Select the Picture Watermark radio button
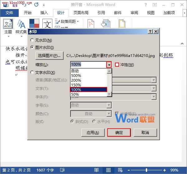 32,47
